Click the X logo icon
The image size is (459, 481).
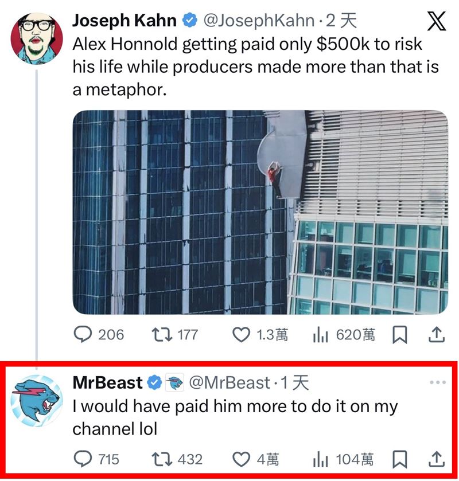point(437,21)
